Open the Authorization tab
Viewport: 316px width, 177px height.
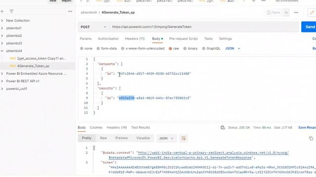(108, 38)
